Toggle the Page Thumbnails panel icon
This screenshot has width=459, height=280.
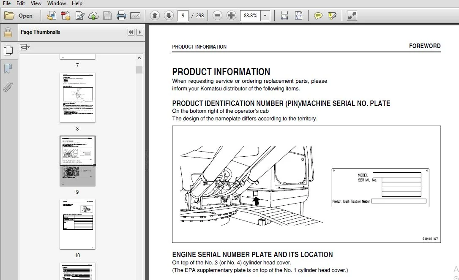8,51
